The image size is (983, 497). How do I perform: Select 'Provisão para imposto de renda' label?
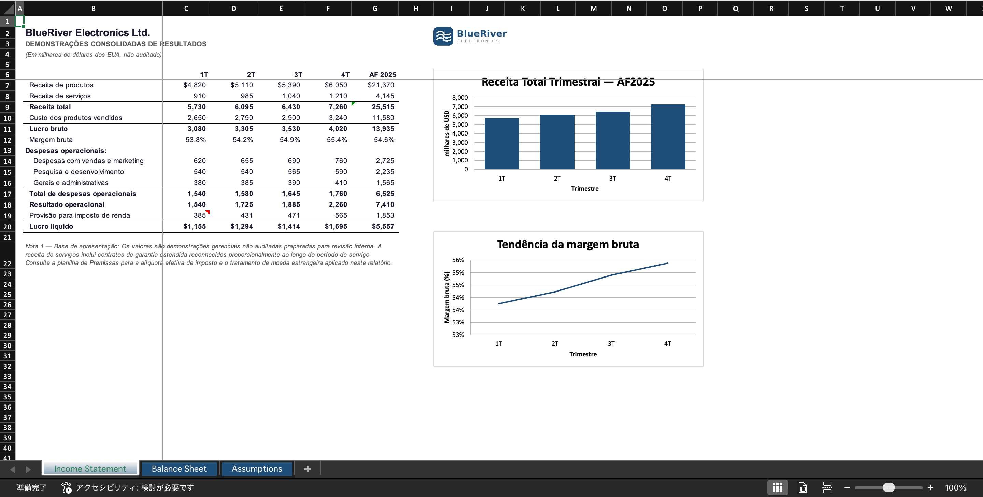click(94, 215)
